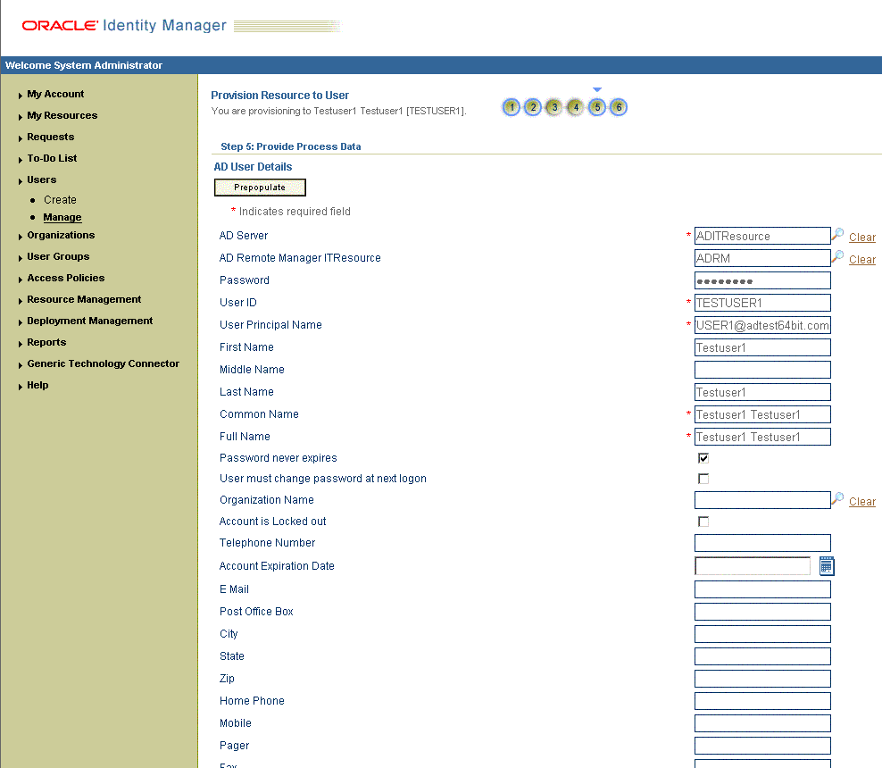Click the E Mail field
Screen dimensions: 882x768
[x=762, y=589]
